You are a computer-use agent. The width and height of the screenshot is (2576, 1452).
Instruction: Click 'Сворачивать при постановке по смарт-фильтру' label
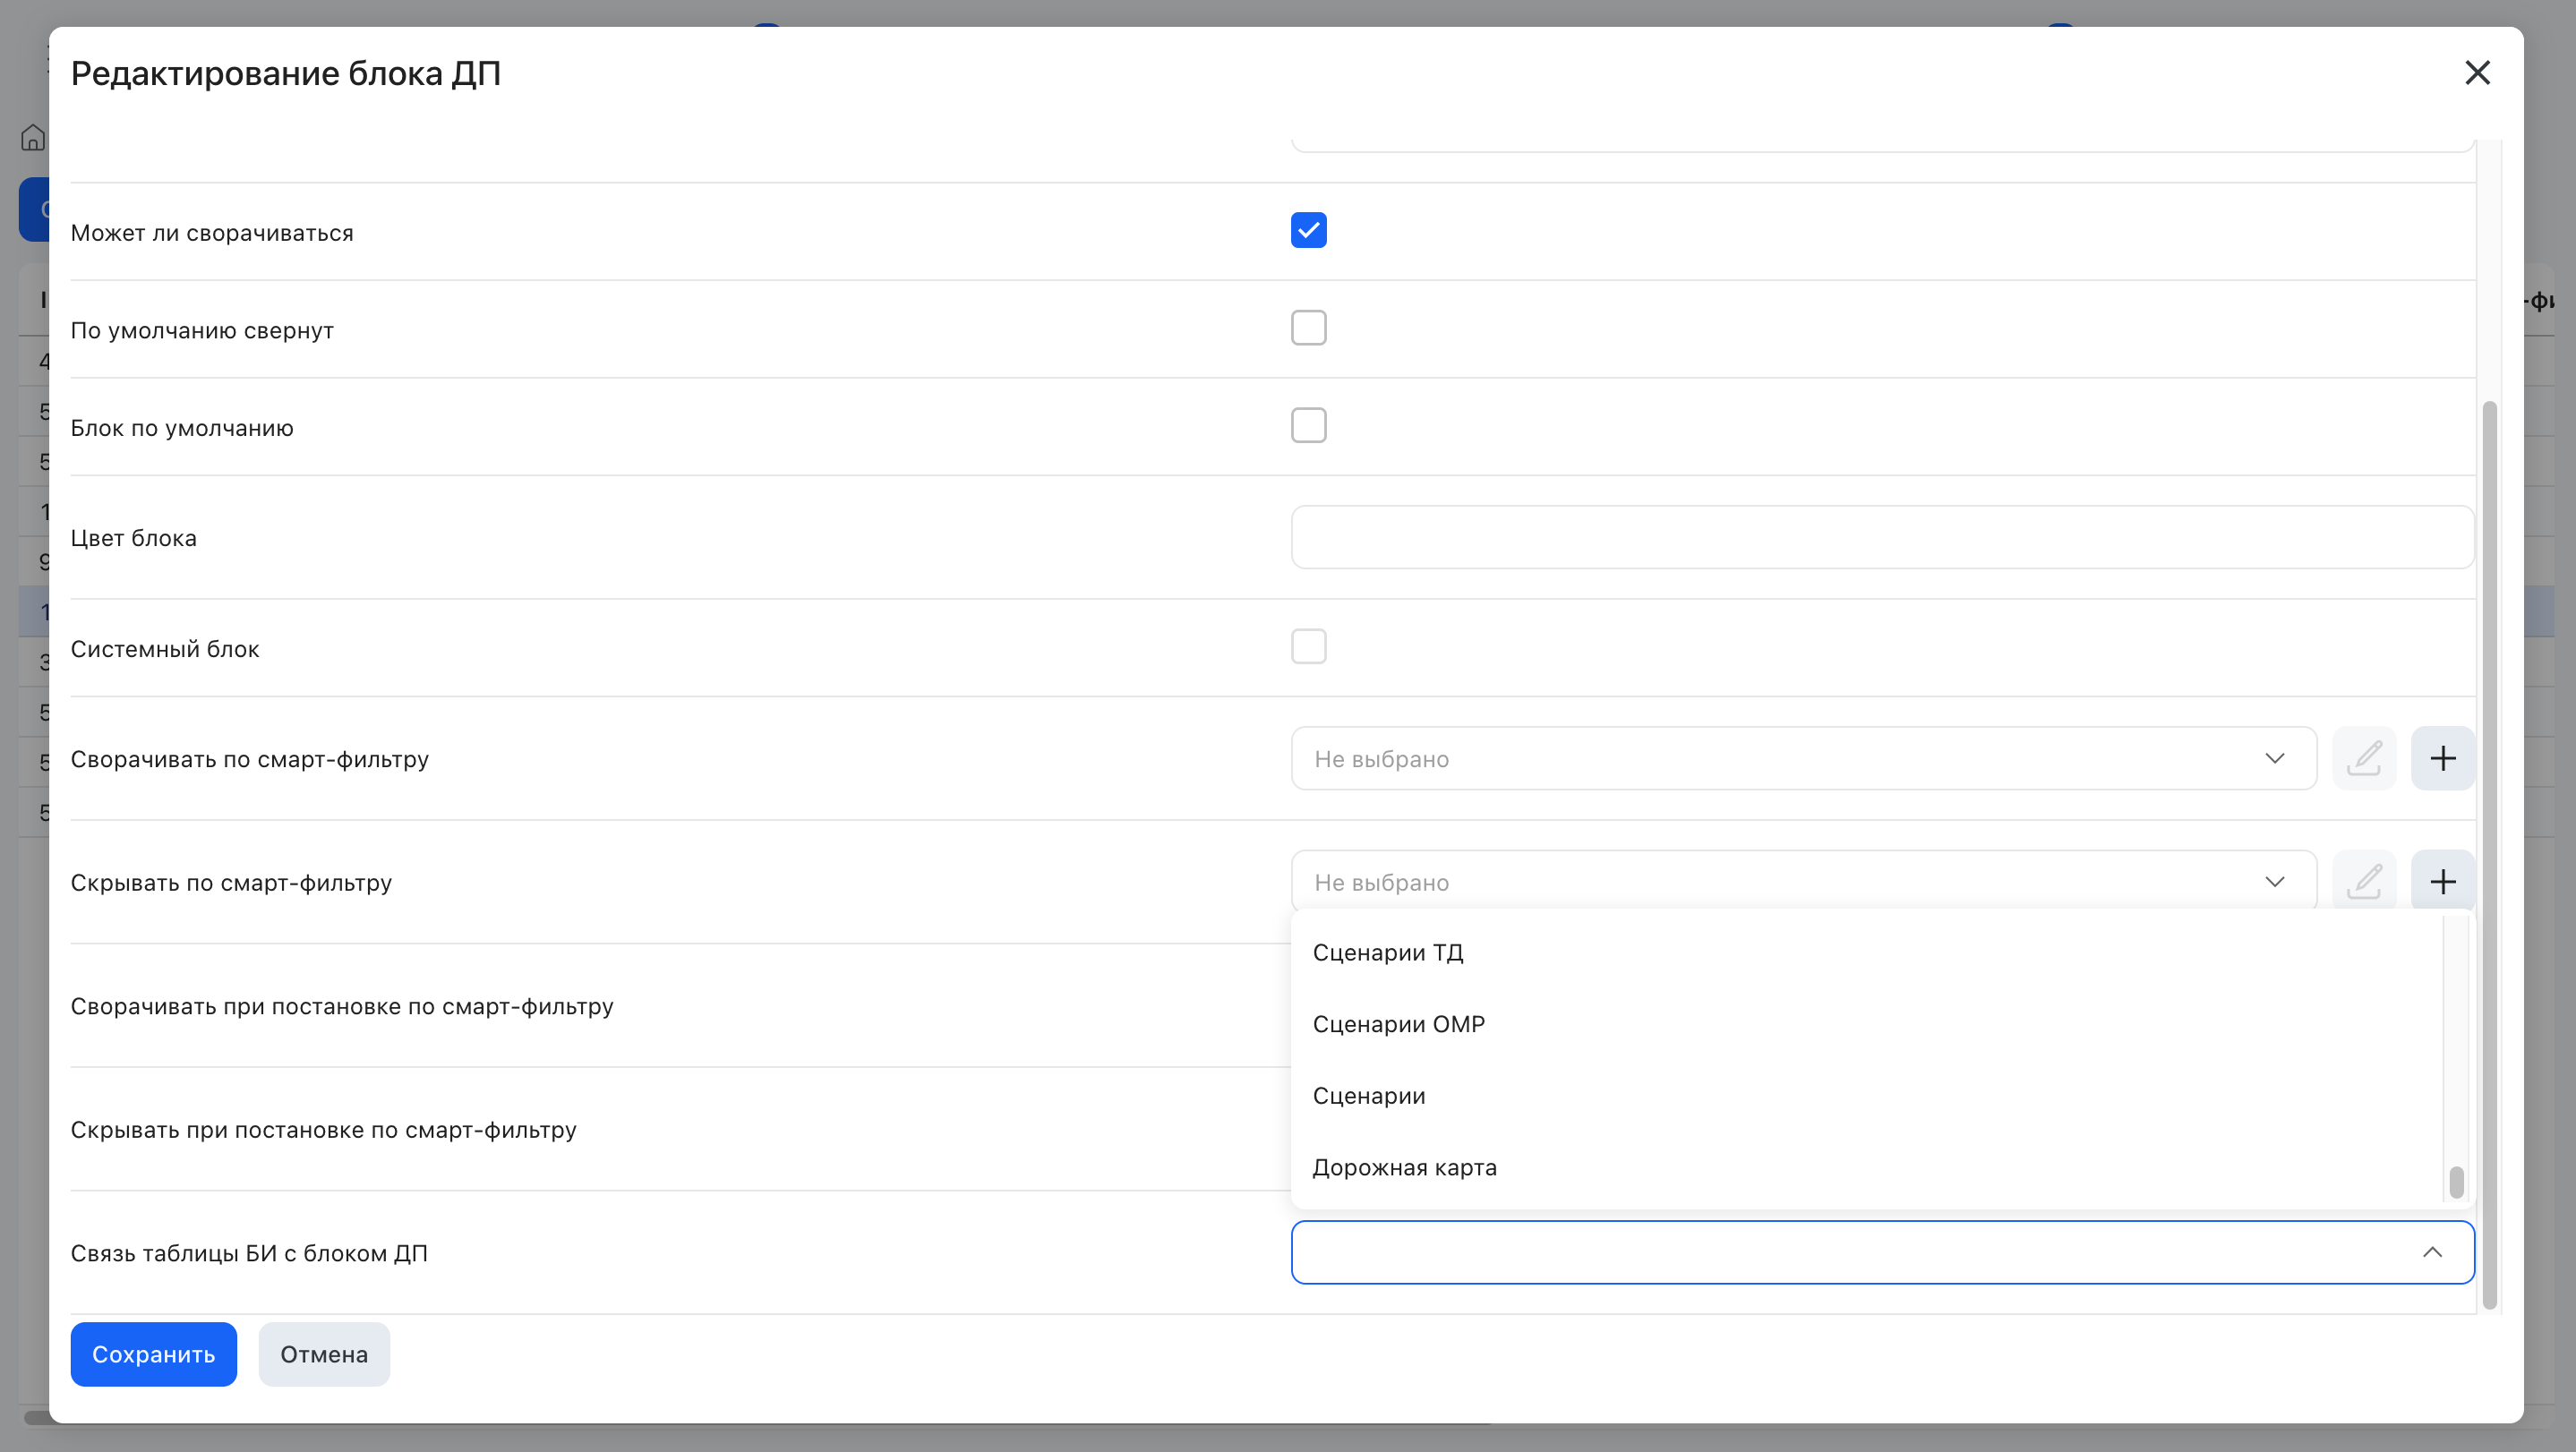click(x=342, y=1006)
